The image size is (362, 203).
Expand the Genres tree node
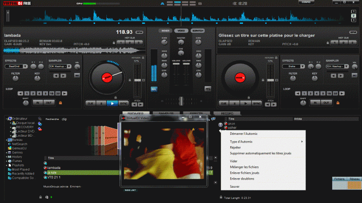pos(6,152)
